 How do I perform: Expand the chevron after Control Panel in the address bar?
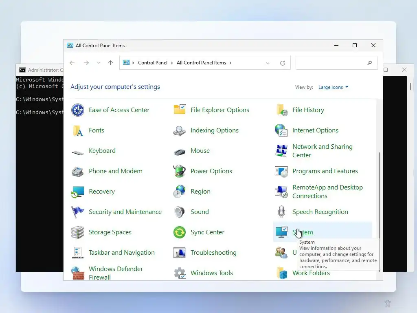pyautogui.click(x=172, y=63)
